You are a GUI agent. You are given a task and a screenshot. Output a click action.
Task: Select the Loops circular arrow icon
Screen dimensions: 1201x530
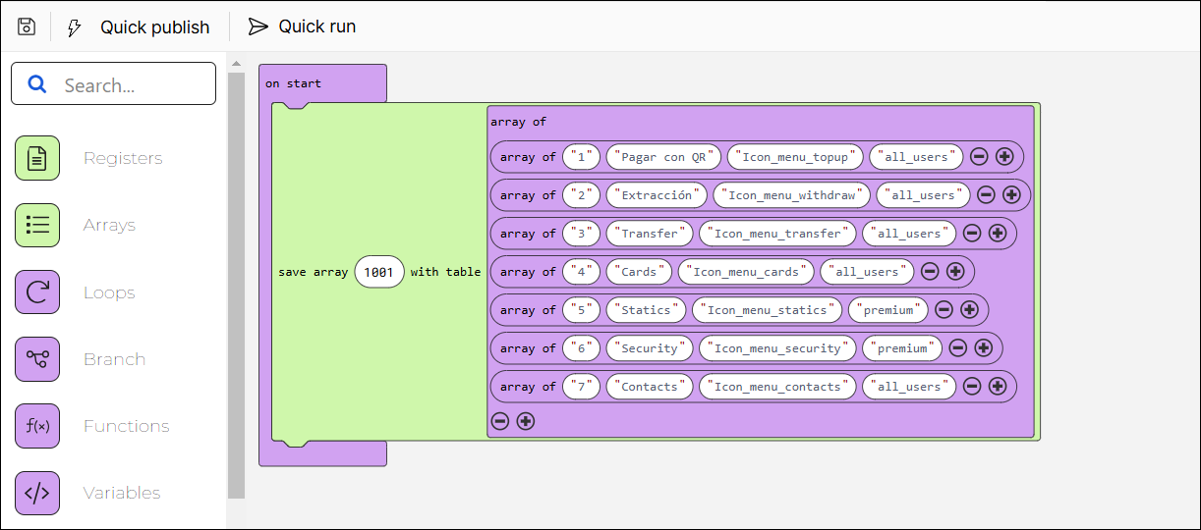[37, 292]
